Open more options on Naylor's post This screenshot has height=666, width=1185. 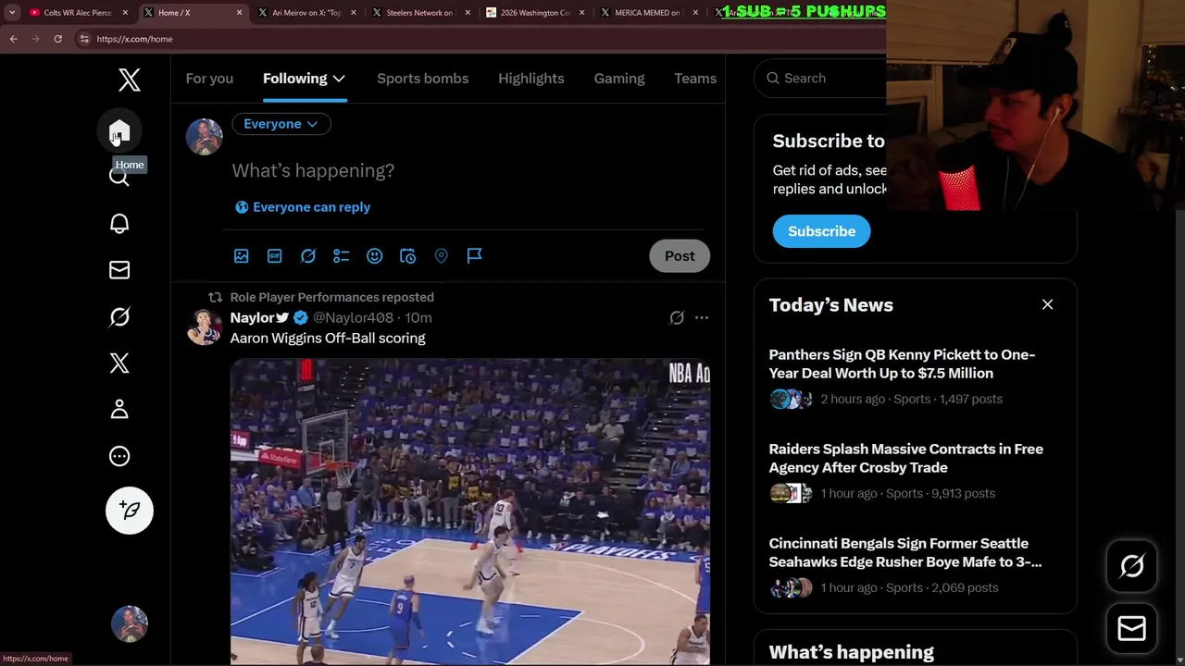(702, 318)
